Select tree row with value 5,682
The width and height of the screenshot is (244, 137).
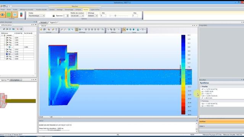click(x=17, y=59)
